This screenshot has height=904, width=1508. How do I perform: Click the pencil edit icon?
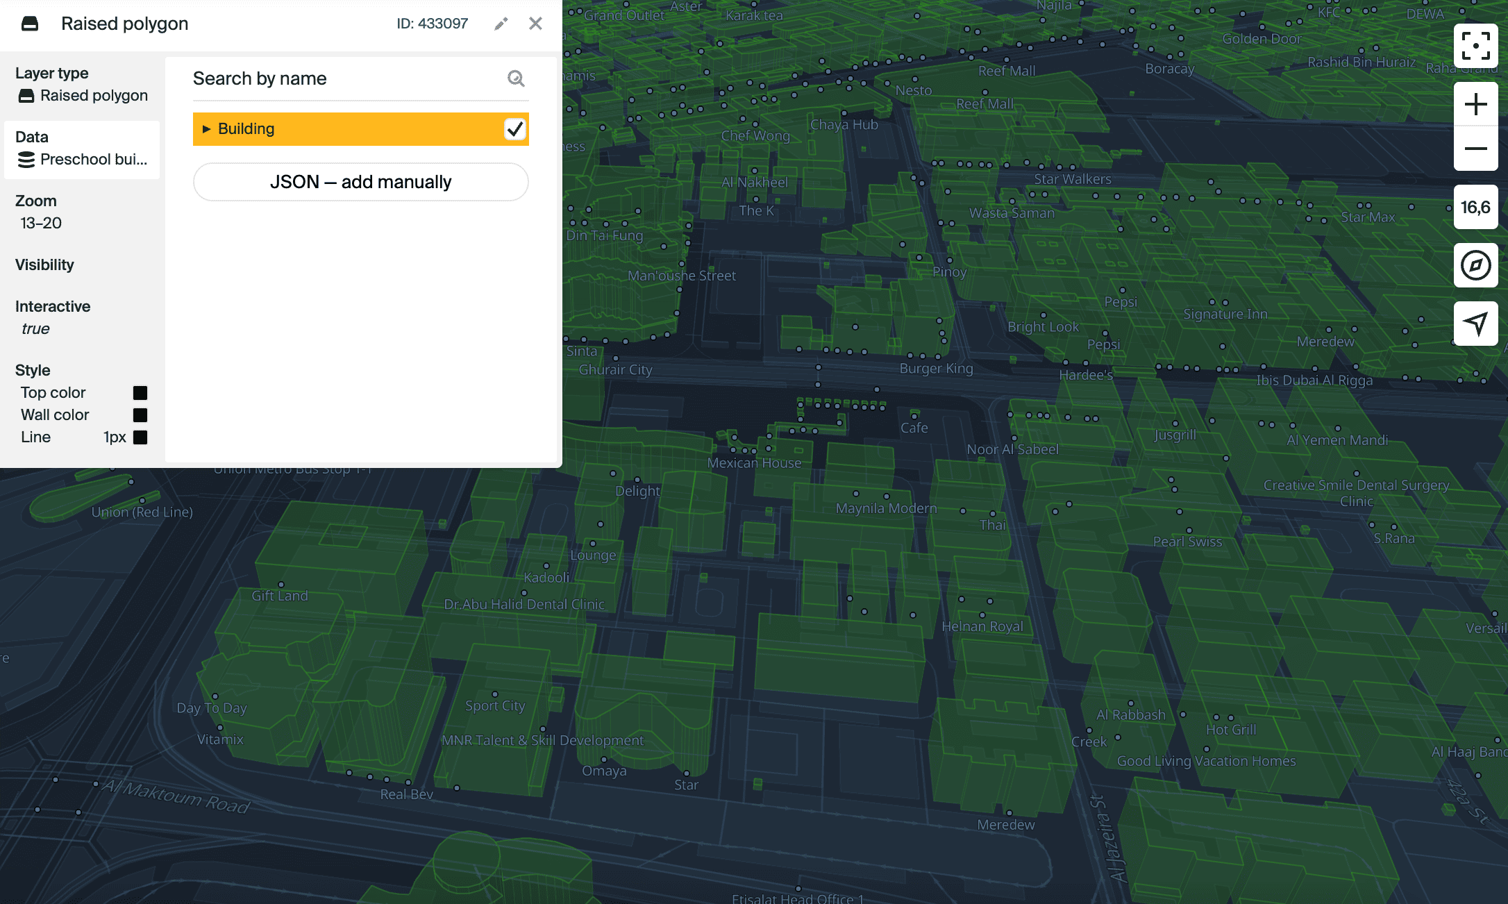501,24
